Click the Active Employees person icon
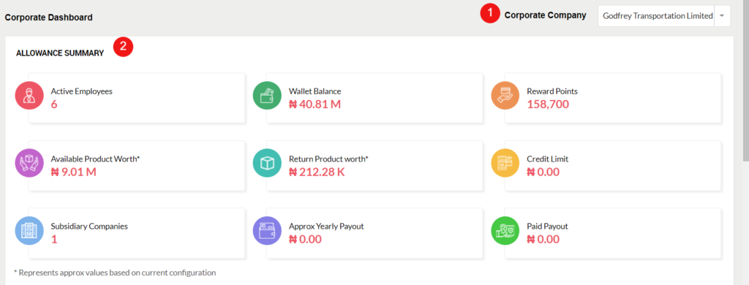The width and height of the screenshot is (749, 285). 29,96
